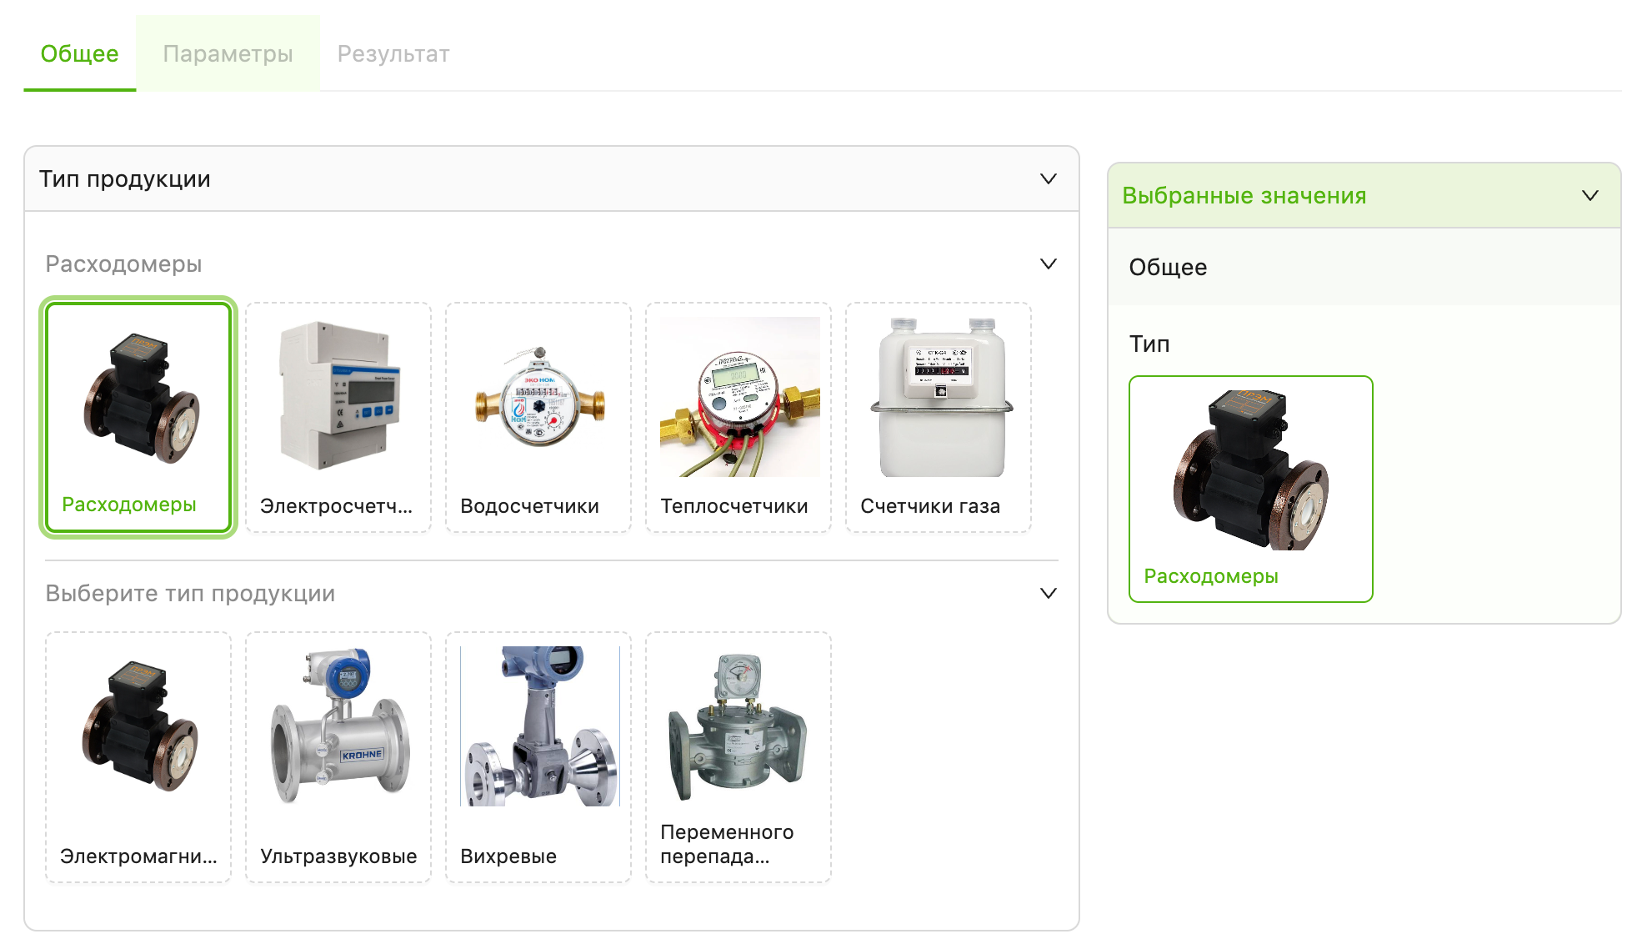This screenshot has height=949, width=1642.
Task: Switch to the Параметры tab
Action: tap(228, 53)
